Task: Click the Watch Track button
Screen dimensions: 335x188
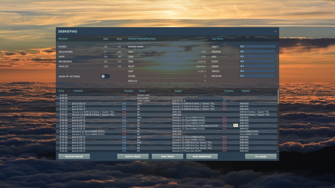Action: tap(133, 157)
